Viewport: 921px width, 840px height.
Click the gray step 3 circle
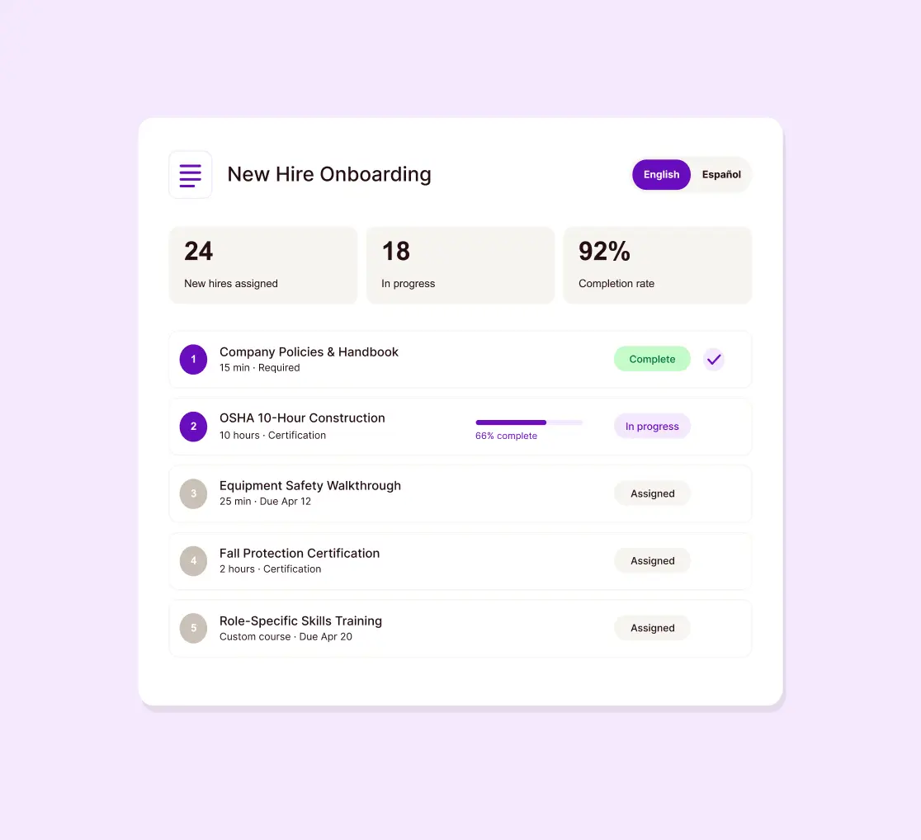click(193, 493)
